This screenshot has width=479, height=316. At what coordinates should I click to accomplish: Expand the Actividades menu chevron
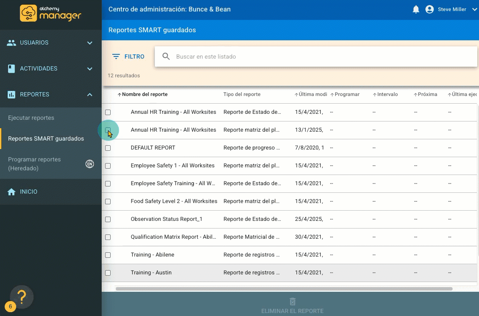90,68
